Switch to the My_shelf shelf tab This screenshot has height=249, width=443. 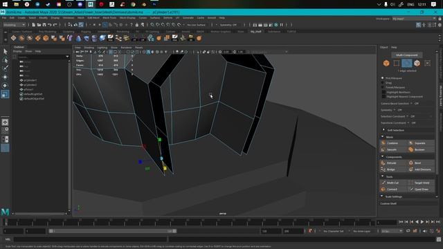click(255, 32)
